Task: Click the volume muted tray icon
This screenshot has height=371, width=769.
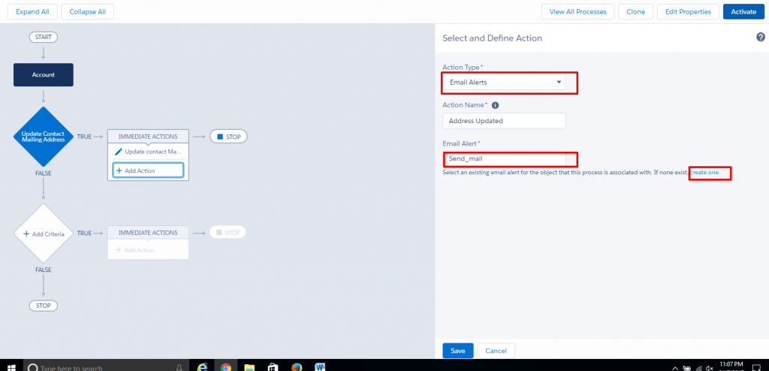Action: (710, 367)
